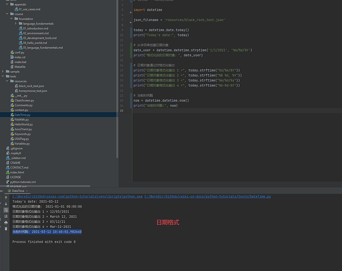342x271 pixels.
Task: Click the index.html file icon
Action: point(8,173)
